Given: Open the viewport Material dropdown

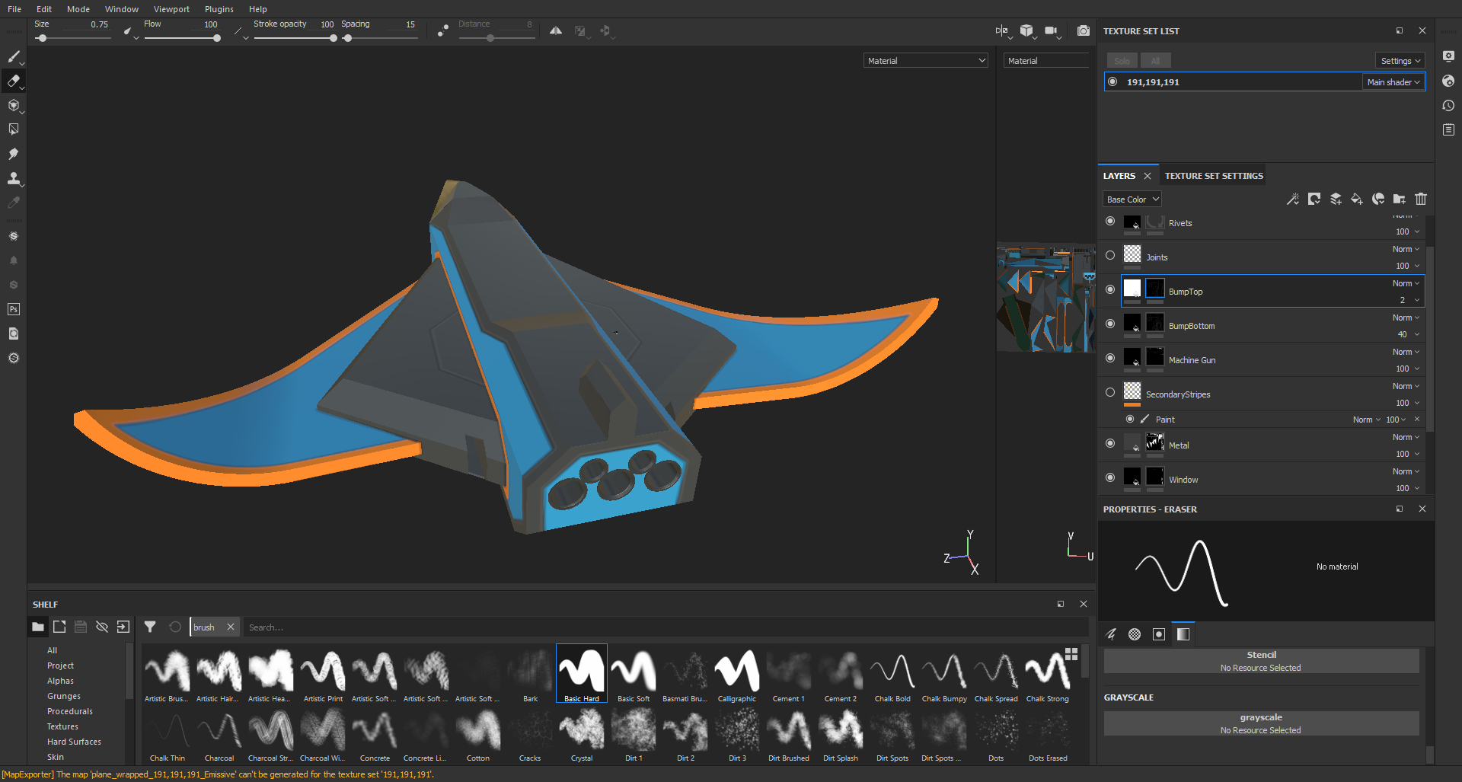Looking at the screenshot, I should tap(925, 60).
